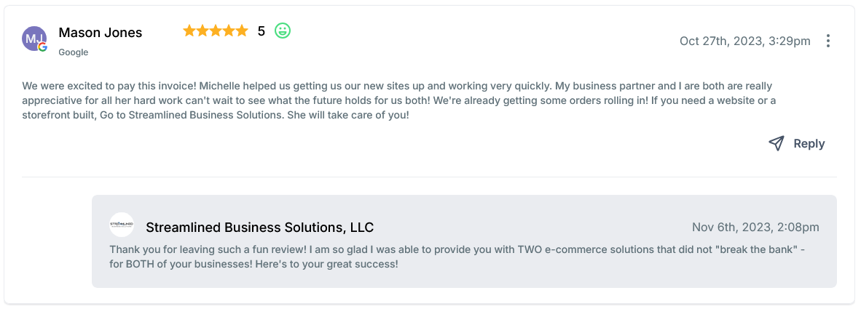The width and height of the screenshot is (861, 309).
Task: Click the rating score number 5
Action: [x=262, y=31]
